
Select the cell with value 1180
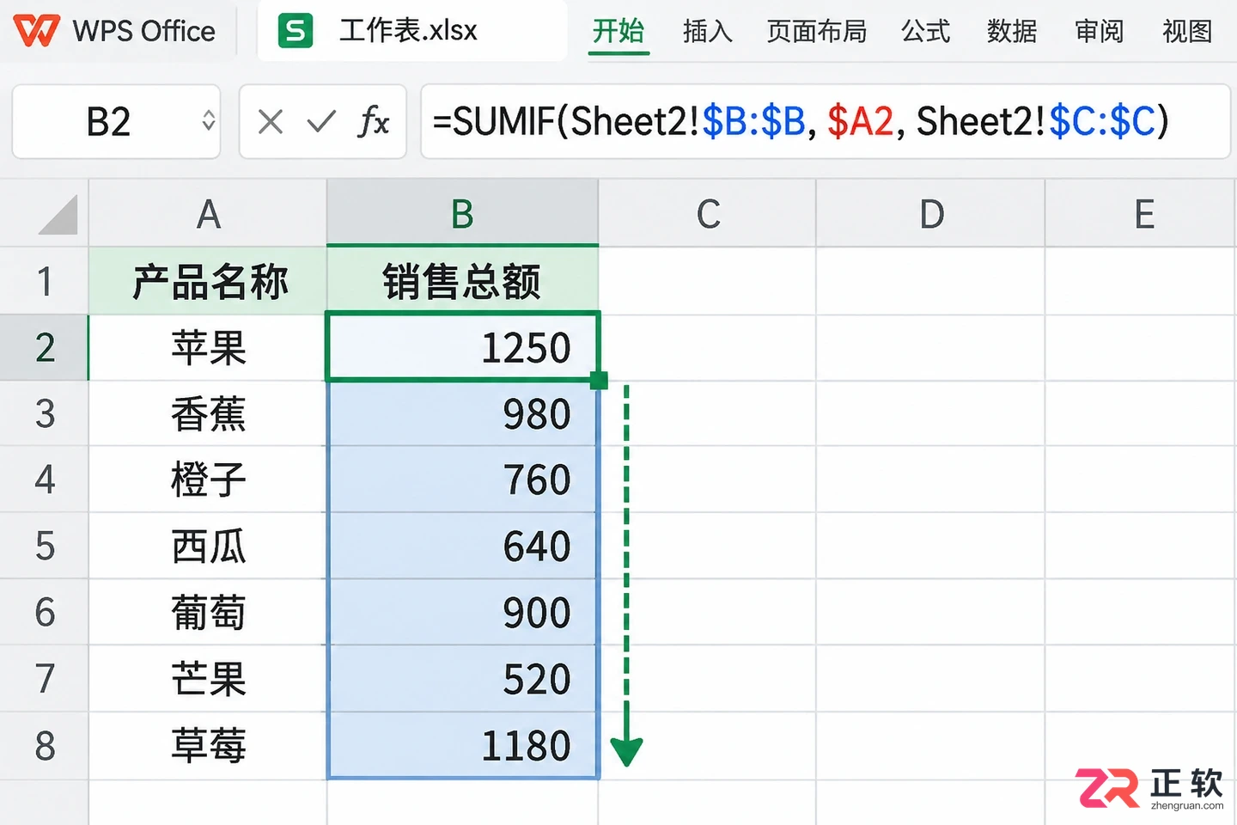pyautogui.click(x=462, y=746)
